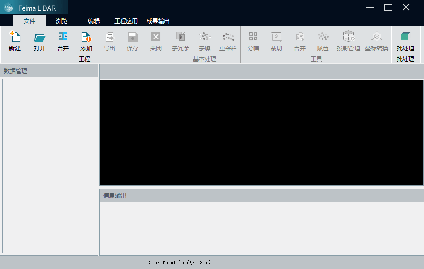The width and height of the screenshot is (424, 269).
Task: Click the 保存 (Save) icon
Action: coord(133,37)
